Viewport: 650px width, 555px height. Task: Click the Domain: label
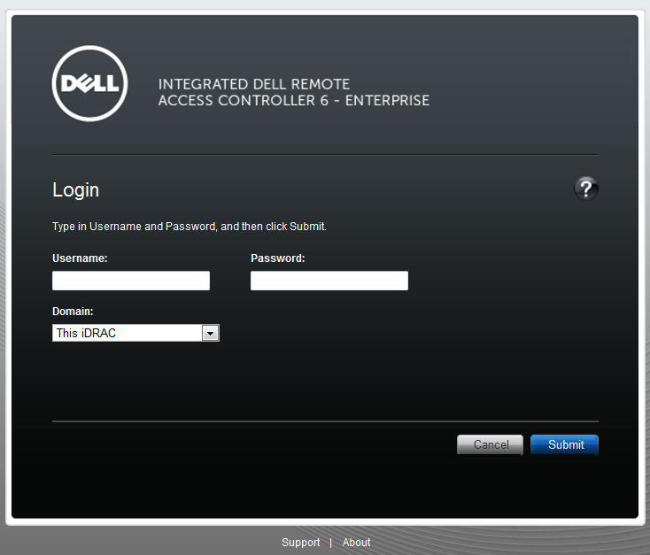click(73, 312)
